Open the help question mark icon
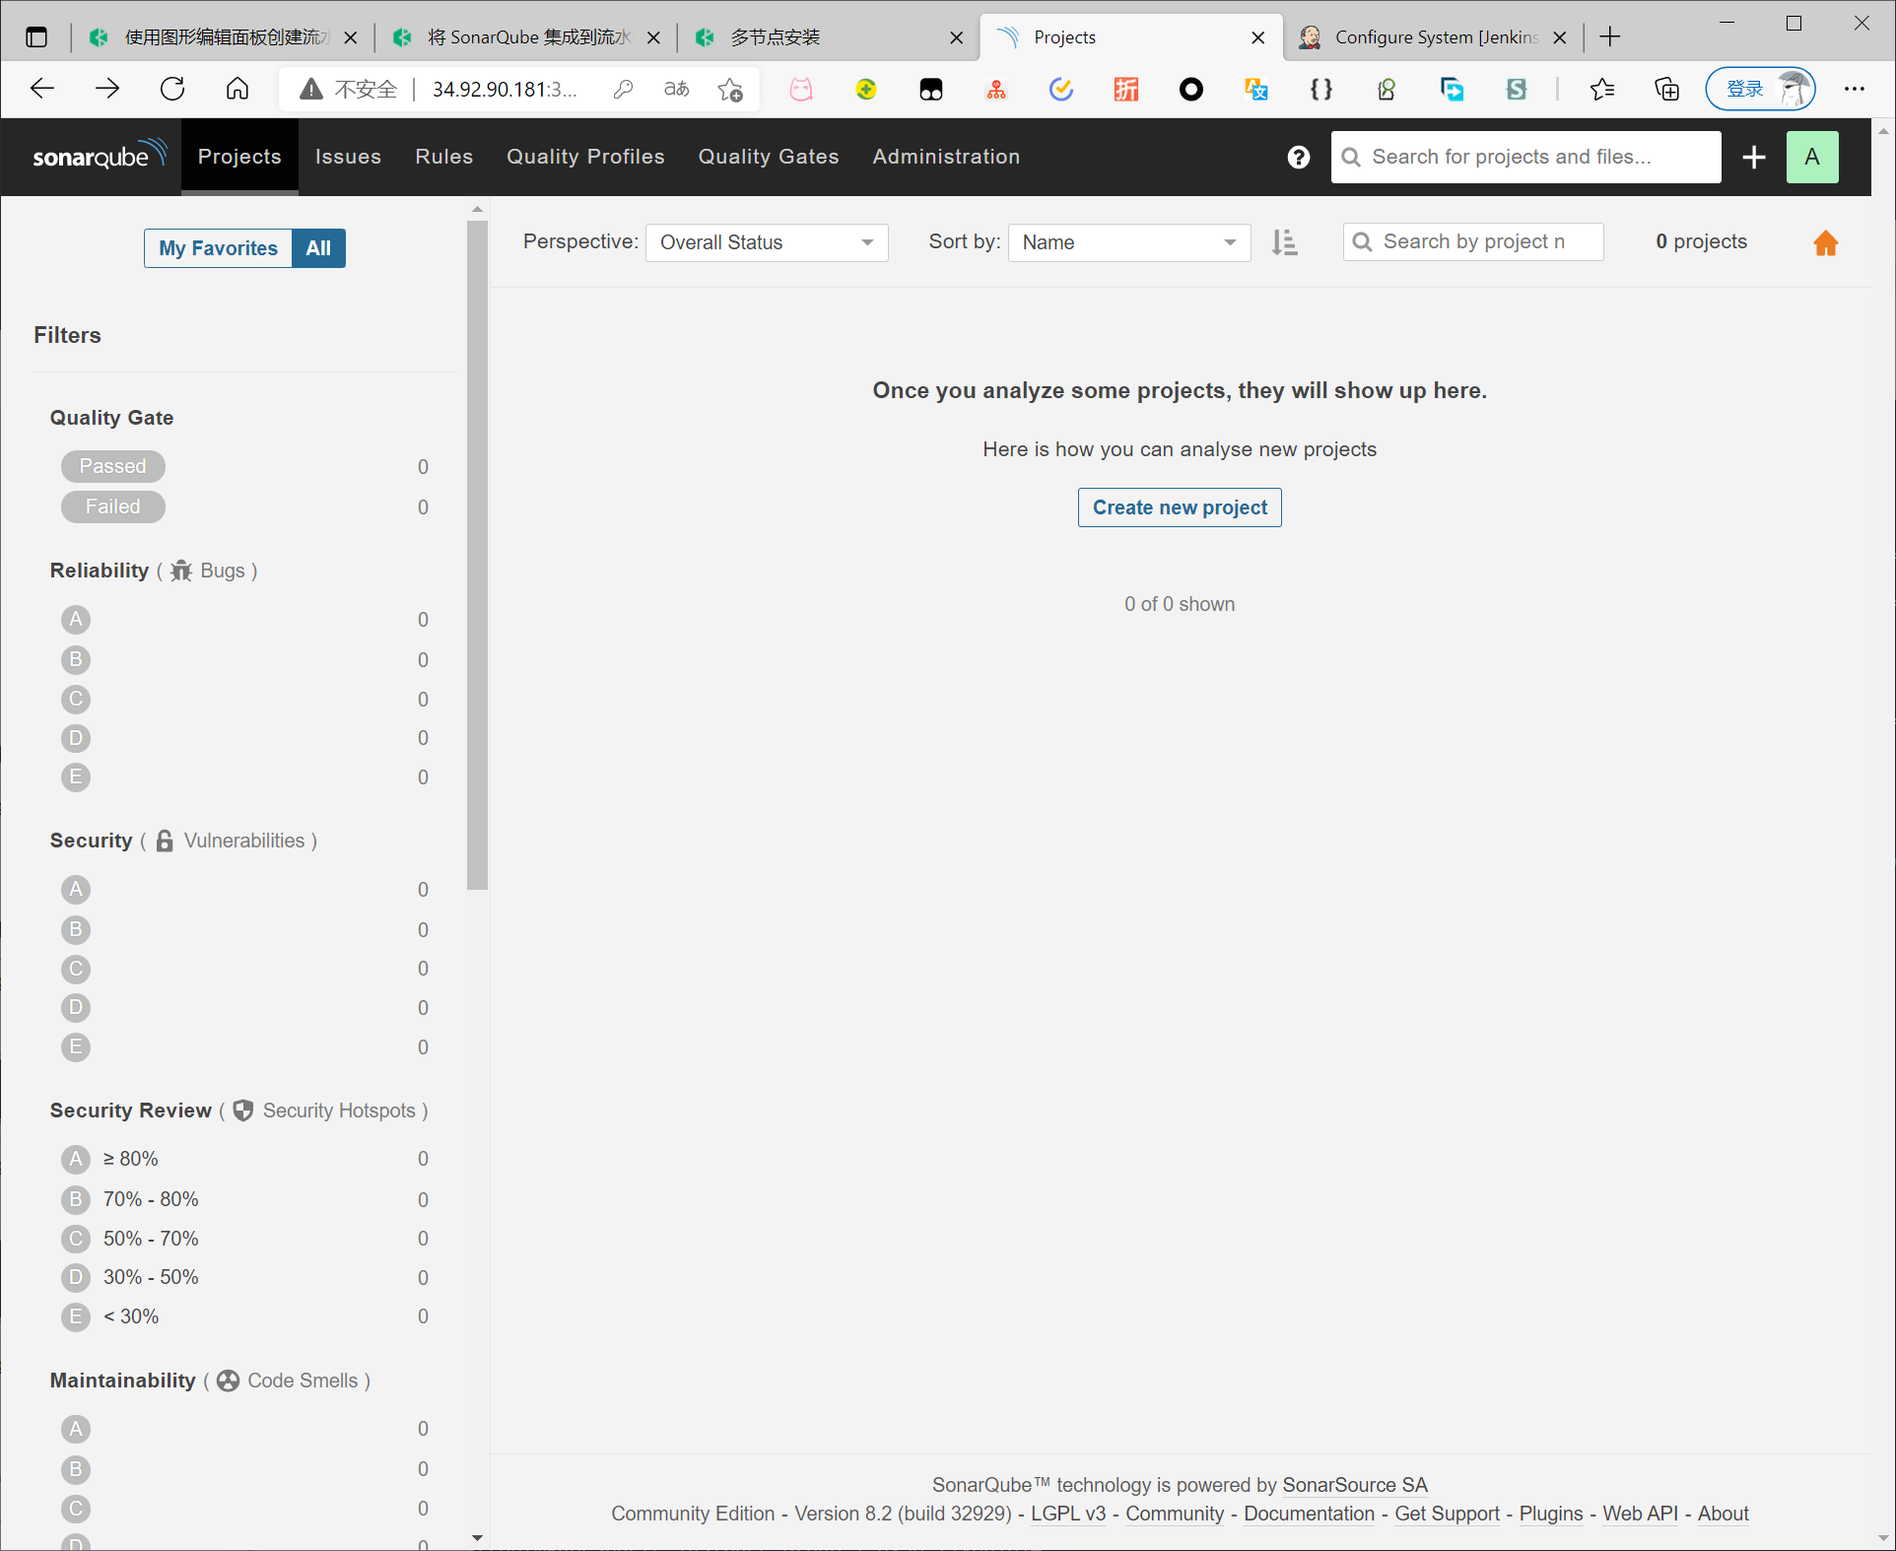The image size is (1896, 1551). click(1298, 158)
